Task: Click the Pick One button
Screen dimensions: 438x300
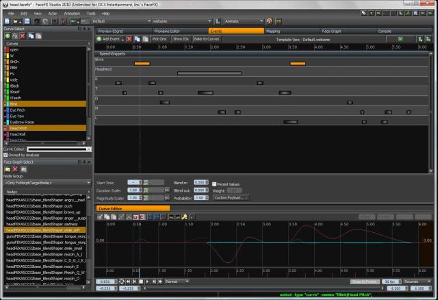Action: (x=159, y=39)
